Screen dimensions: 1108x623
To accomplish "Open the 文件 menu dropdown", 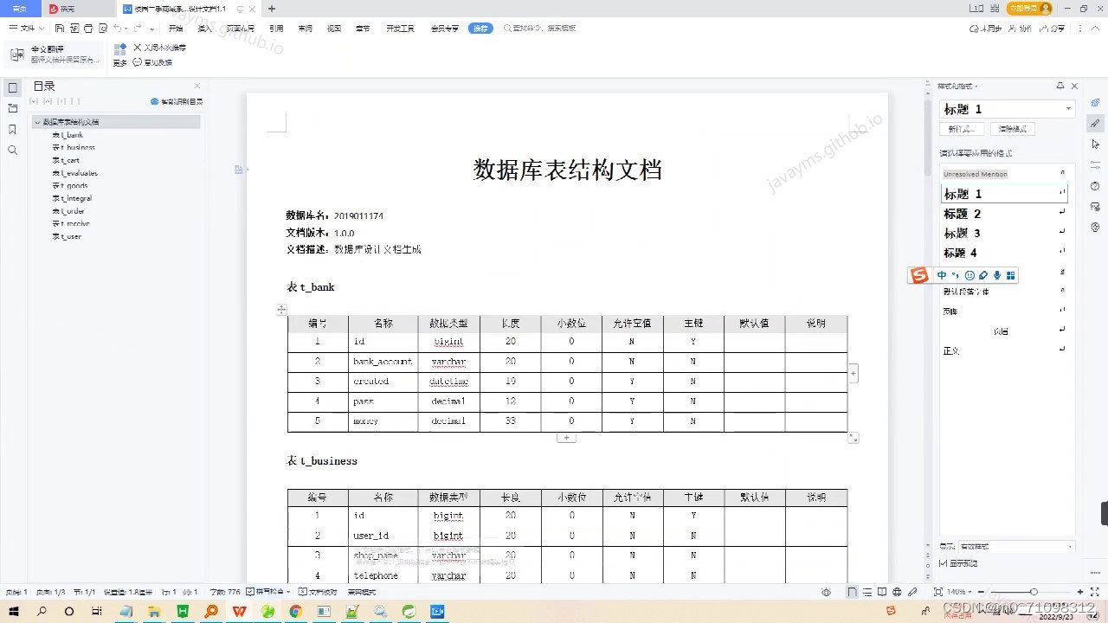I will [27, 29].
